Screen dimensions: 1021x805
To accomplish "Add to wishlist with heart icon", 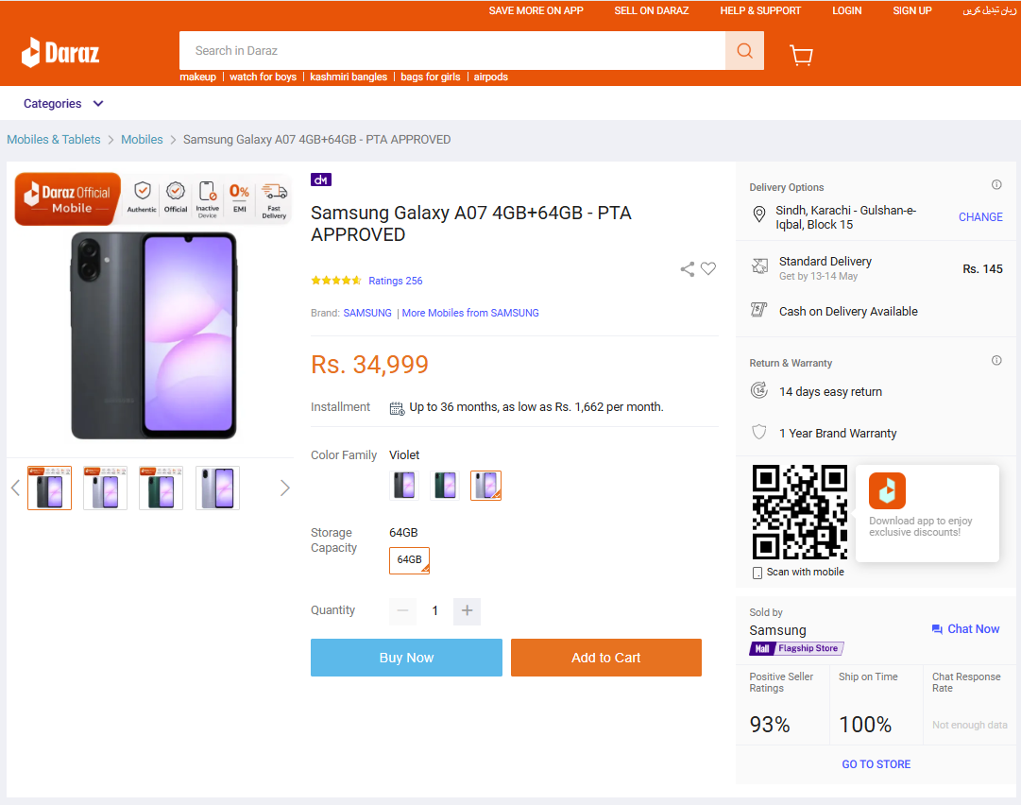I will tap(708, 268).
